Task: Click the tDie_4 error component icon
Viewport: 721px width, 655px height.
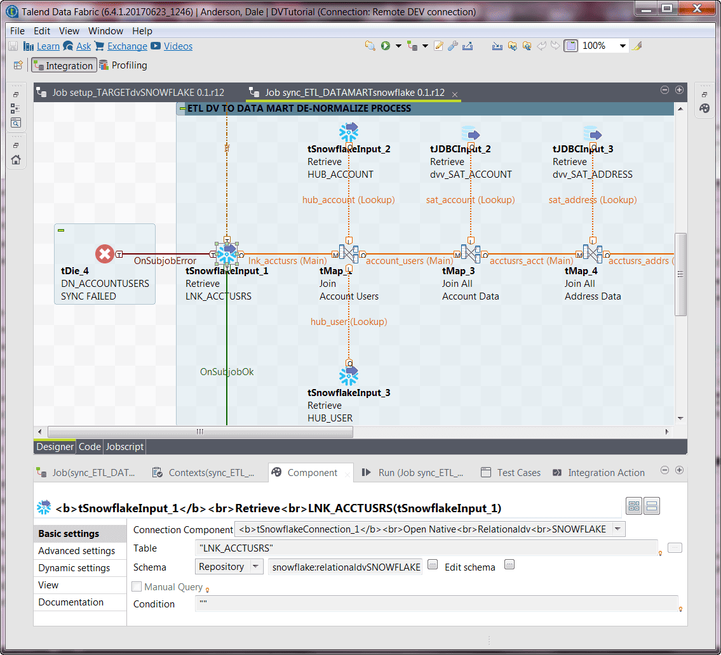Action: pos(104,253)
